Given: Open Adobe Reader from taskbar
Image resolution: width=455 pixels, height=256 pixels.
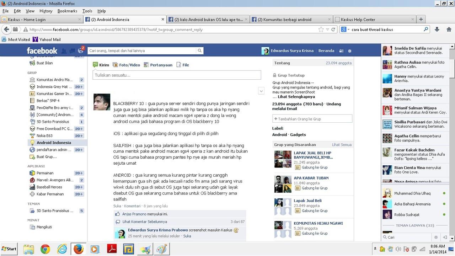Looking at the screenshot, I should (x=112, y=249).
